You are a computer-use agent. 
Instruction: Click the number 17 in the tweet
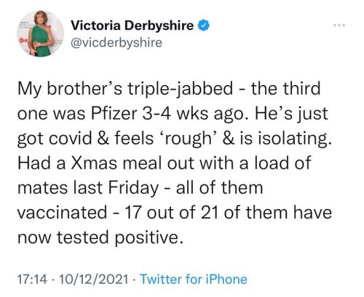tap(132, 212)
